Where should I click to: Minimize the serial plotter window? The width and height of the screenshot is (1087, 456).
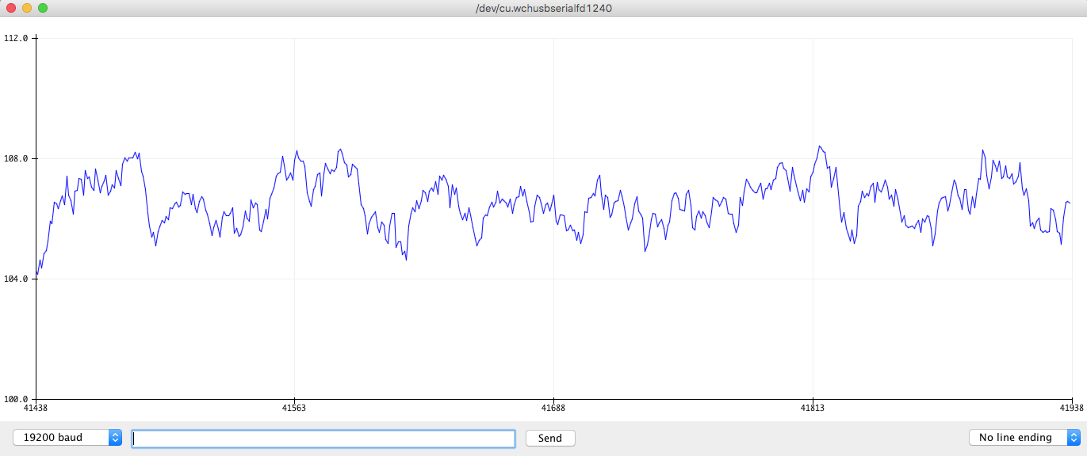tap(27, 8)
